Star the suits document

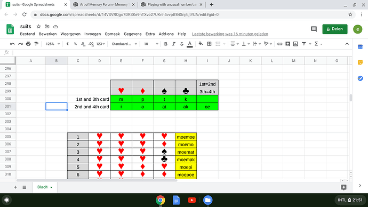[38, 27]
